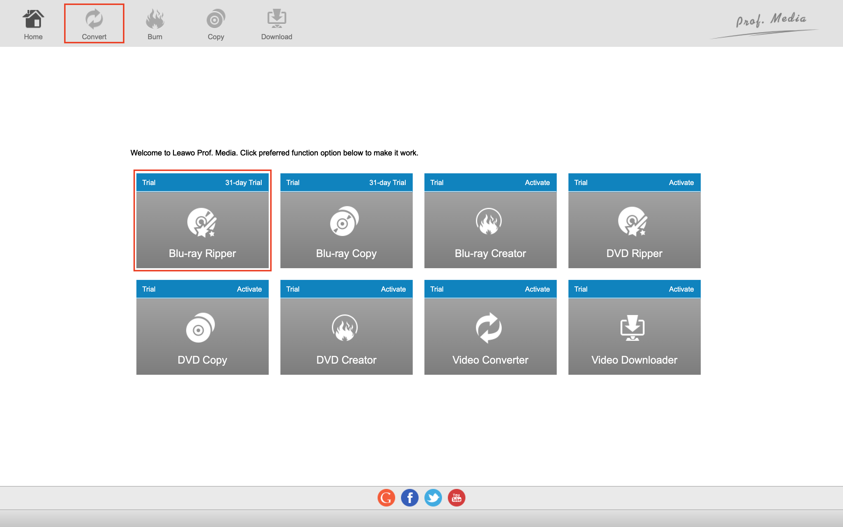This screenshot has width=843, height=527.
Task: Launch the Video Converter tile
Action: click(x=490, y=336)
